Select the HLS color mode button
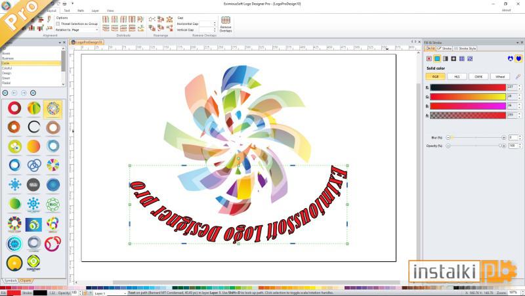The height and width of the screenshot is (296, 525). tap(457, 77)
